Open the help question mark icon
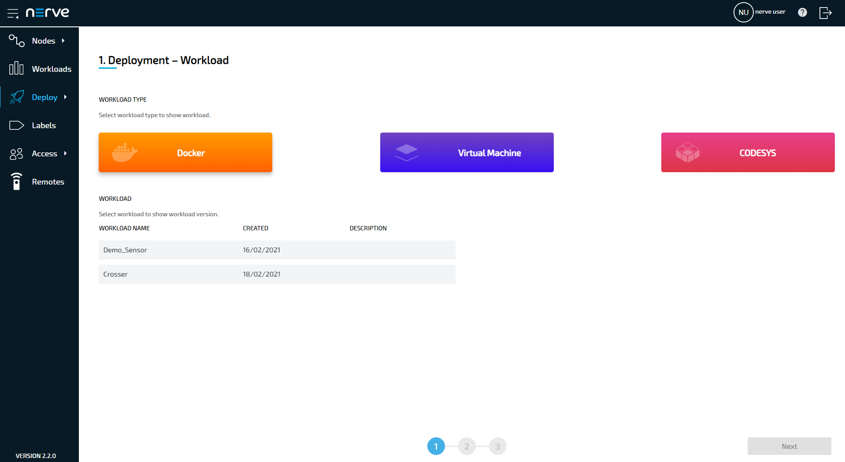Viewport: 845px width, 462px height. 803,12
